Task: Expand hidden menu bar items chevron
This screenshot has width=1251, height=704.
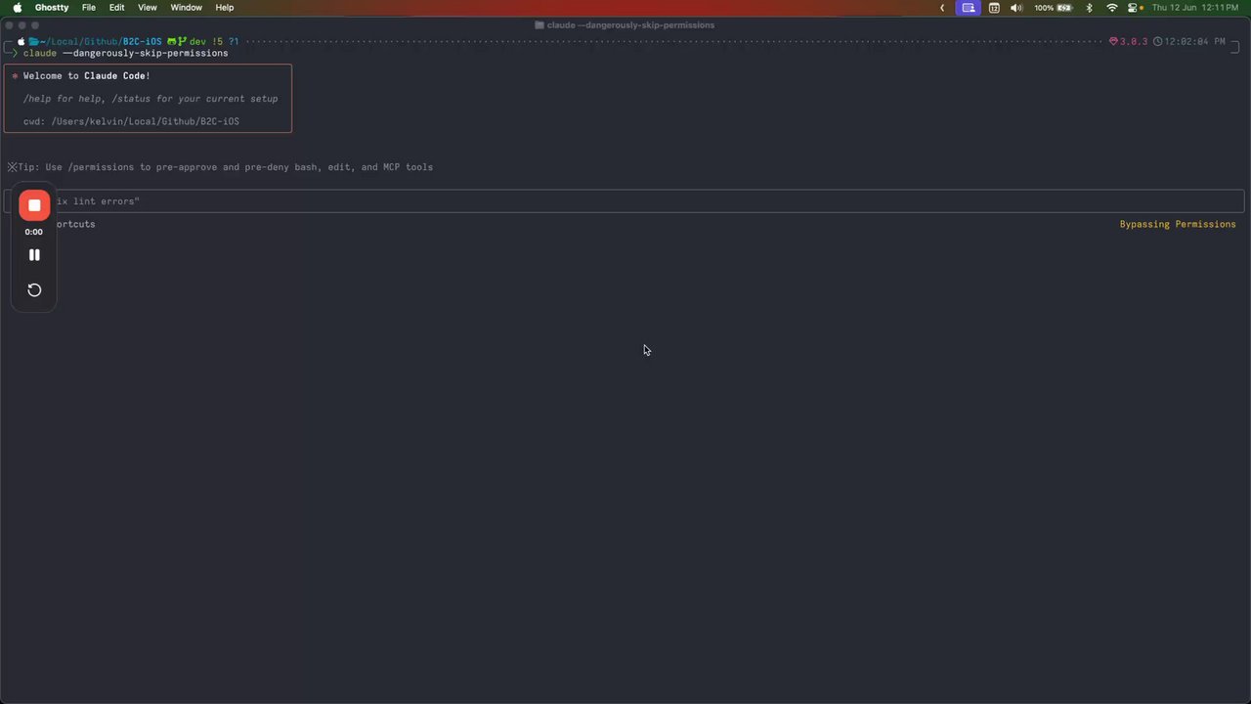Action: (942, 8)
